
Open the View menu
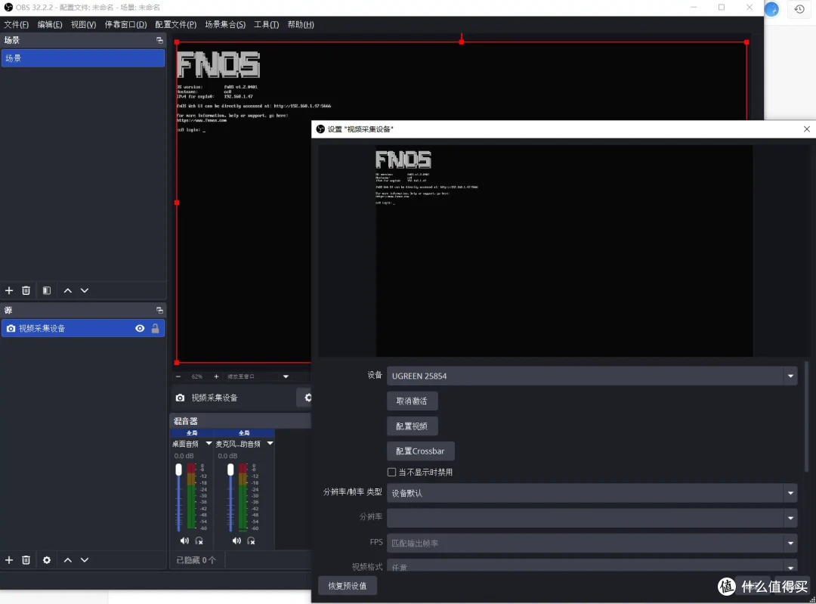[83, 24]
